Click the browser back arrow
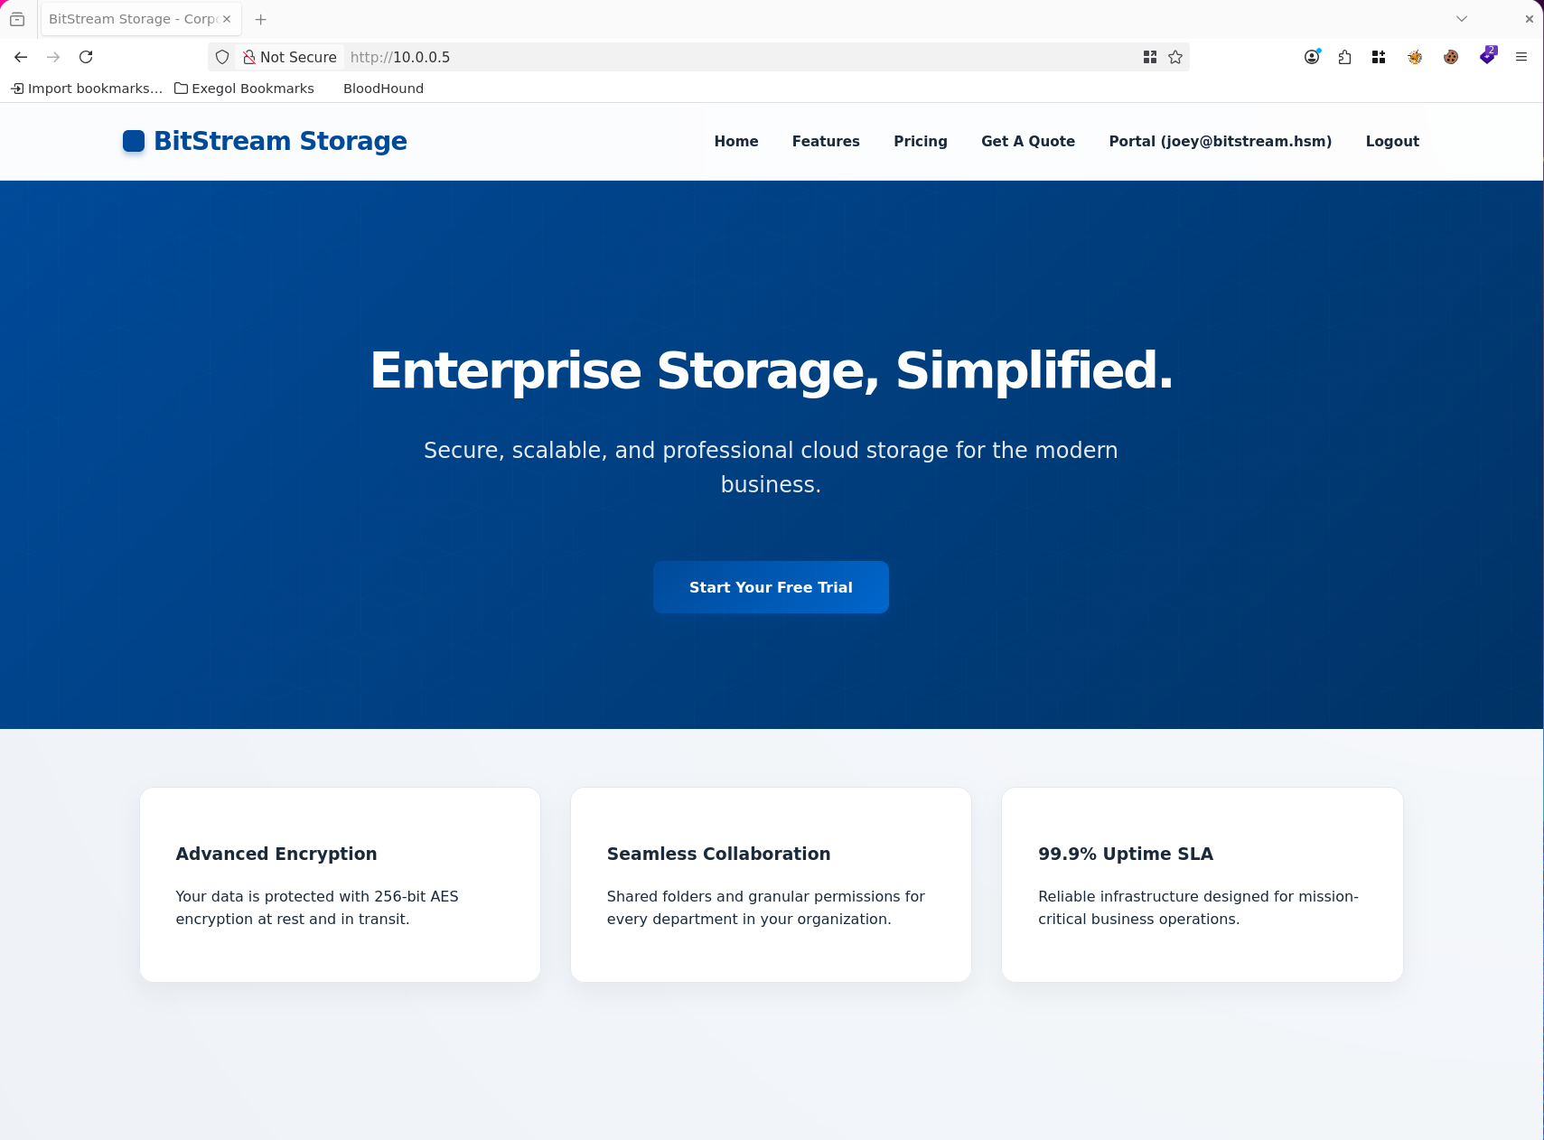This screenshot has width=1544, height=1140. (21, 57)
